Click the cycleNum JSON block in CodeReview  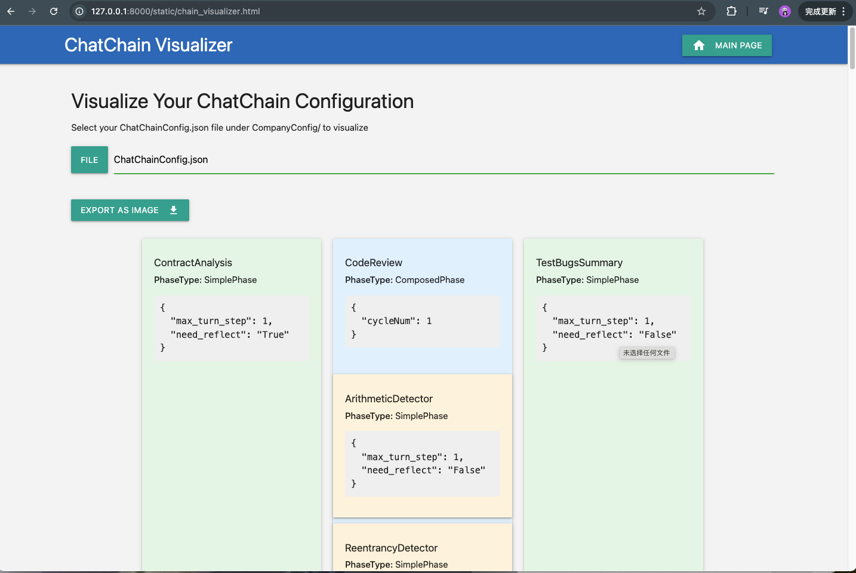[423, 321]
